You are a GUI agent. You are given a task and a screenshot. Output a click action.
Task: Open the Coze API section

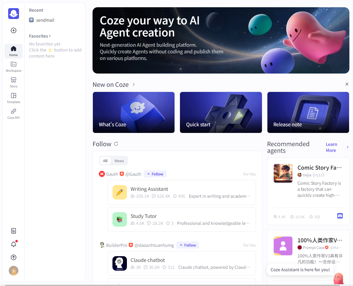(x=14, y=114)
